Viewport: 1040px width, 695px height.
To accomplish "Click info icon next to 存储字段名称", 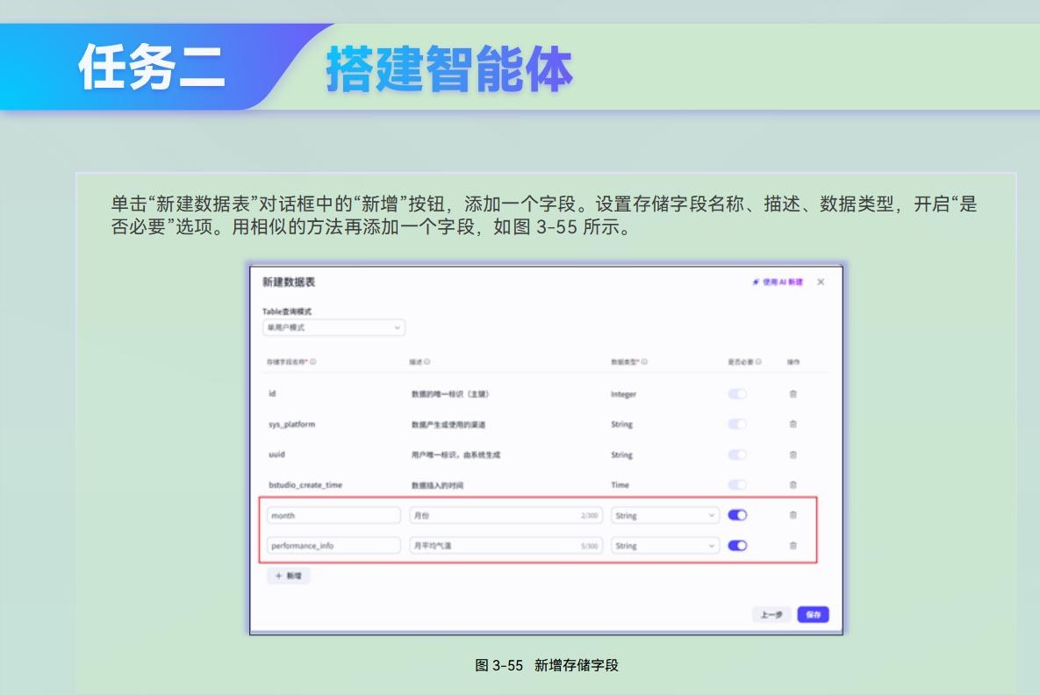I will [x=313, y=362].
